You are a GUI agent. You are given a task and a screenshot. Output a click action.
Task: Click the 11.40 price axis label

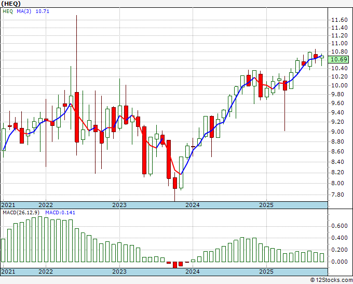(x=340, y=28)
